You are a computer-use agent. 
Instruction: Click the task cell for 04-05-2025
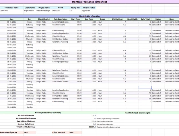click(61, 31)
